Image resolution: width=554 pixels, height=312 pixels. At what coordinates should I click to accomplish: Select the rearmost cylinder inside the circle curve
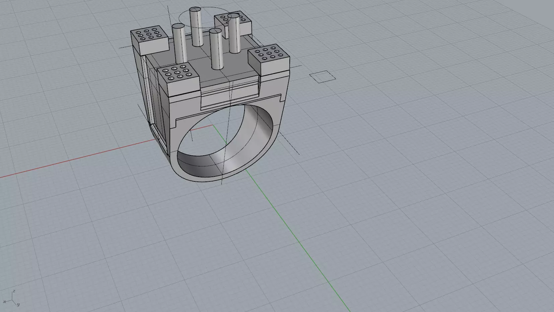tap(196, 27)
